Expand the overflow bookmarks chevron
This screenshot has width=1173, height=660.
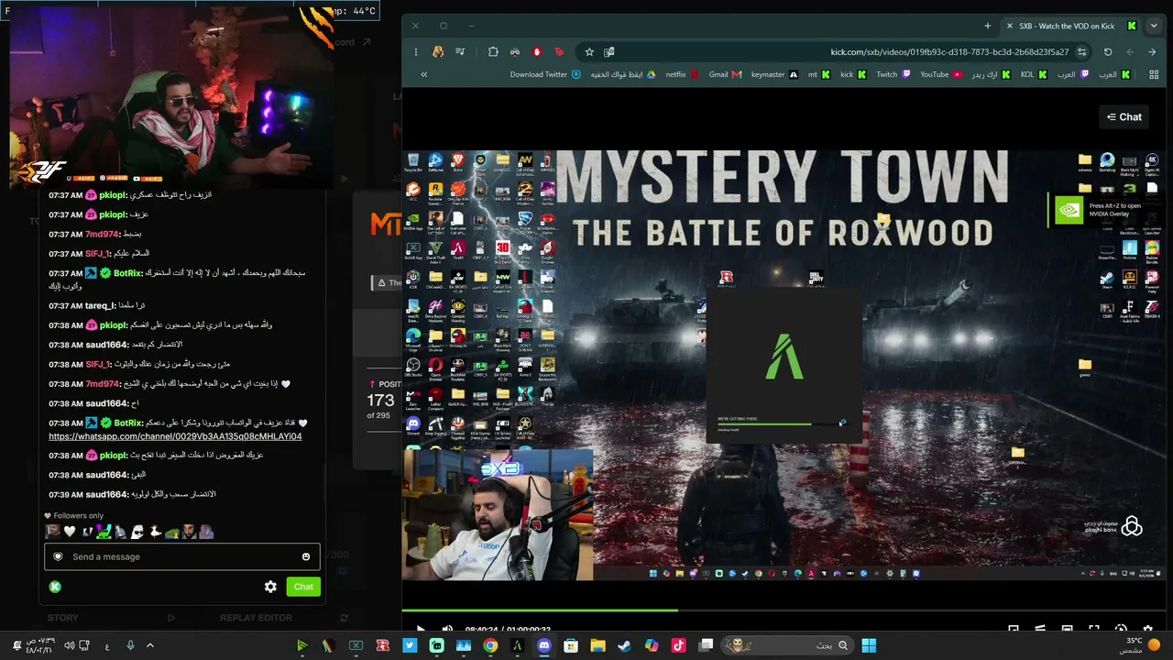click(423, 74)
